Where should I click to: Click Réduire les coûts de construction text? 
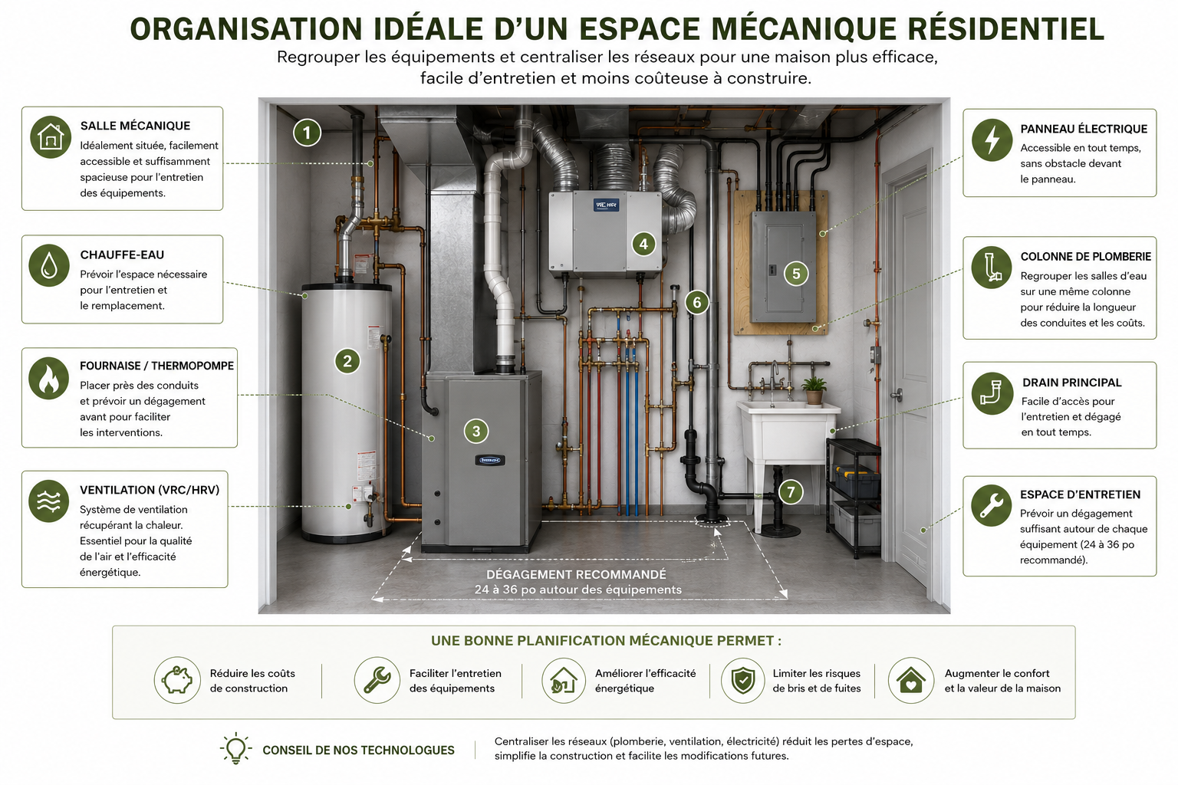coord(252,681)
